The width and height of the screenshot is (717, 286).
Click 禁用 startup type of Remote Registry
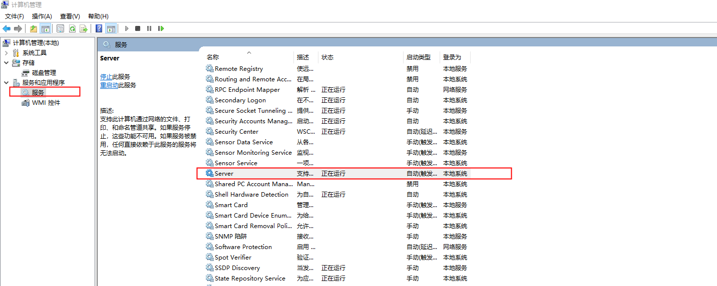point(413,68)
